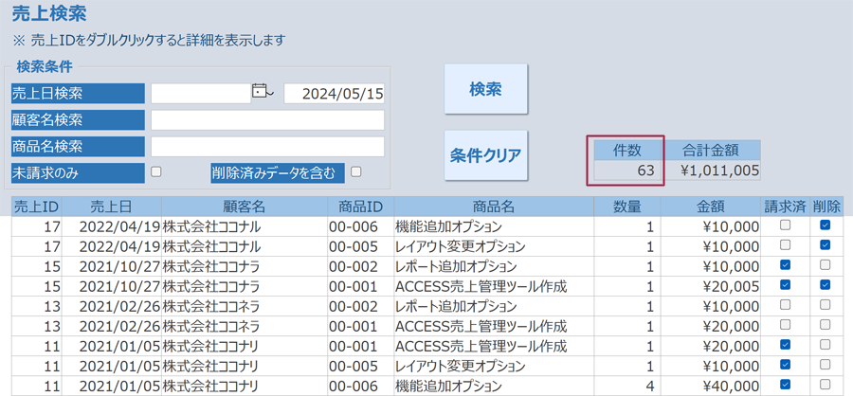Click the 件数 value box showing 63
The height and width of the screenshot is (396, 853).
pos(626,171)
